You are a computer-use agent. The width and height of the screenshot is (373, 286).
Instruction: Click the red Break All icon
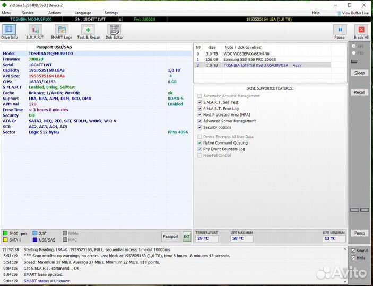361,32
